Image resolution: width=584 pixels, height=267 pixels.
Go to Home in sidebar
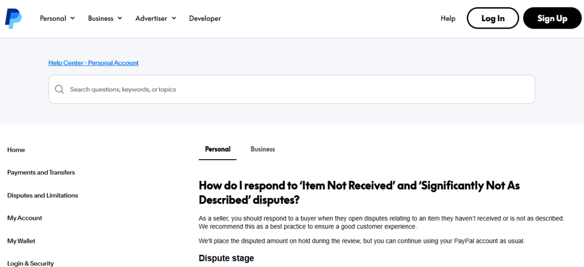point(16,150)
